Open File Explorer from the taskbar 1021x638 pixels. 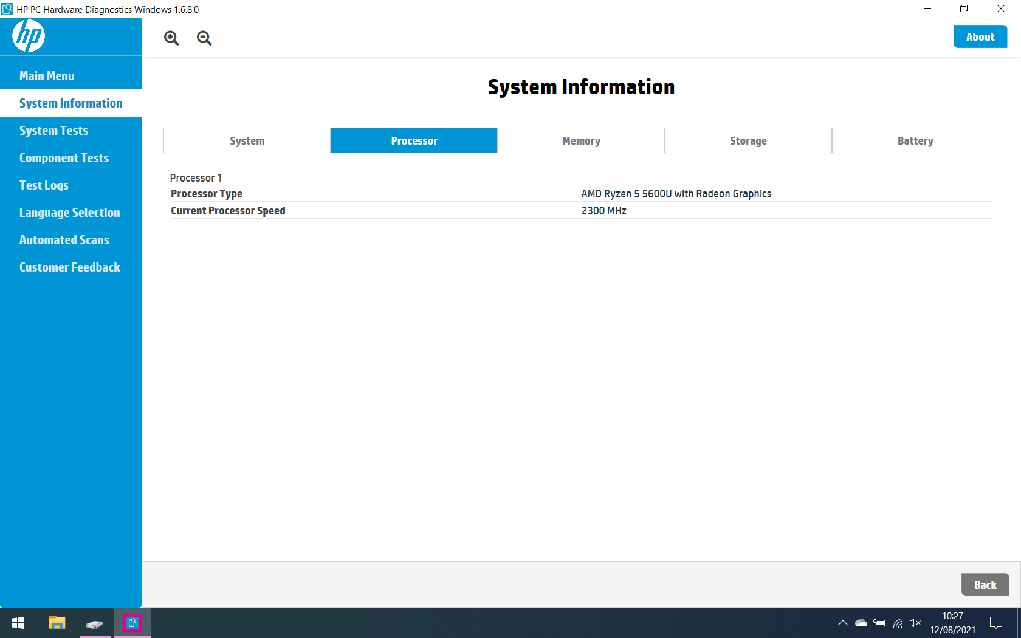(x=57, y=623)
